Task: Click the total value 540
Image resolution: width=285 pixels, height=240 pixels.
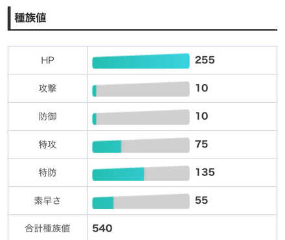Action: pos(102,228)
